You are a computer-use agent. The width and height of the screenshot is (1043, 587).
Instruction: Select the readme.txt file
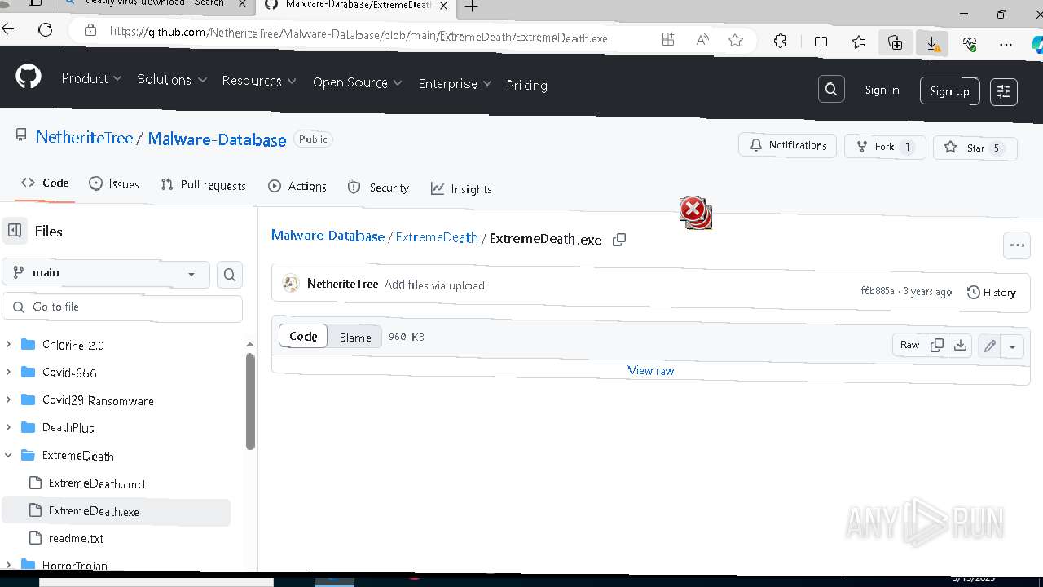pos(76,538)
